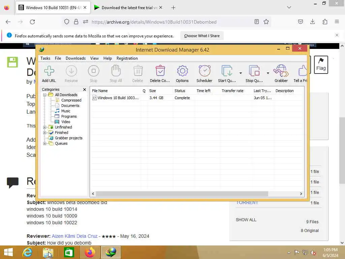This screenshot has height=259, width=345.
Task: Open the Help menu
Action: [x=107, y=58]
